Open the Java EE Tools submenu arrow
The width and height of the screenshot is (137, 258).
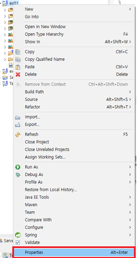coord(130,197)
